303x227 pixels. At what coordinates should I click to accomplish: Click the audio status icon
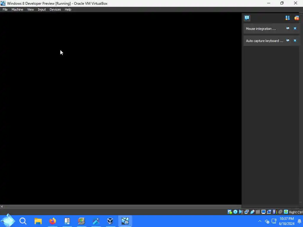coord(241,212)
